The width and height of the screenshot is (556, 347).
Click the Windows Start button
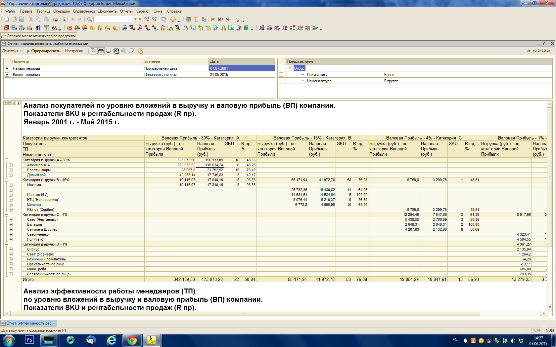[9, 340]
